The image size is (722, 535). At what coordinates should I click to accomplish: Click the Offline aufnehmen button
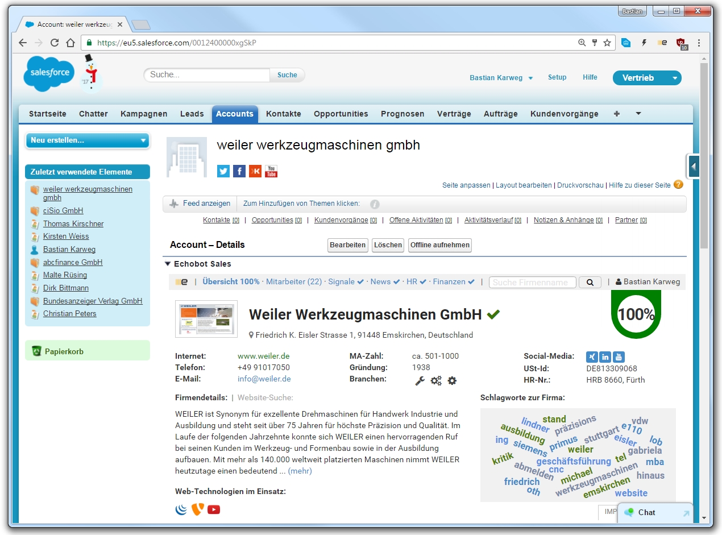(x=440, y=245)
